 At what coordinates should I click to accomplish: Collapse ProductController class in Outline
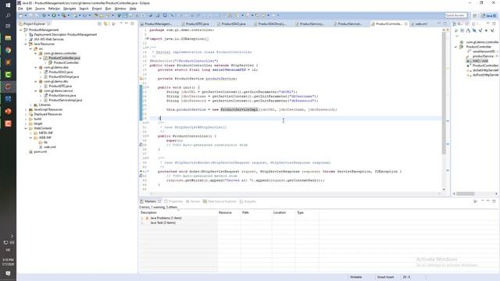456,47
